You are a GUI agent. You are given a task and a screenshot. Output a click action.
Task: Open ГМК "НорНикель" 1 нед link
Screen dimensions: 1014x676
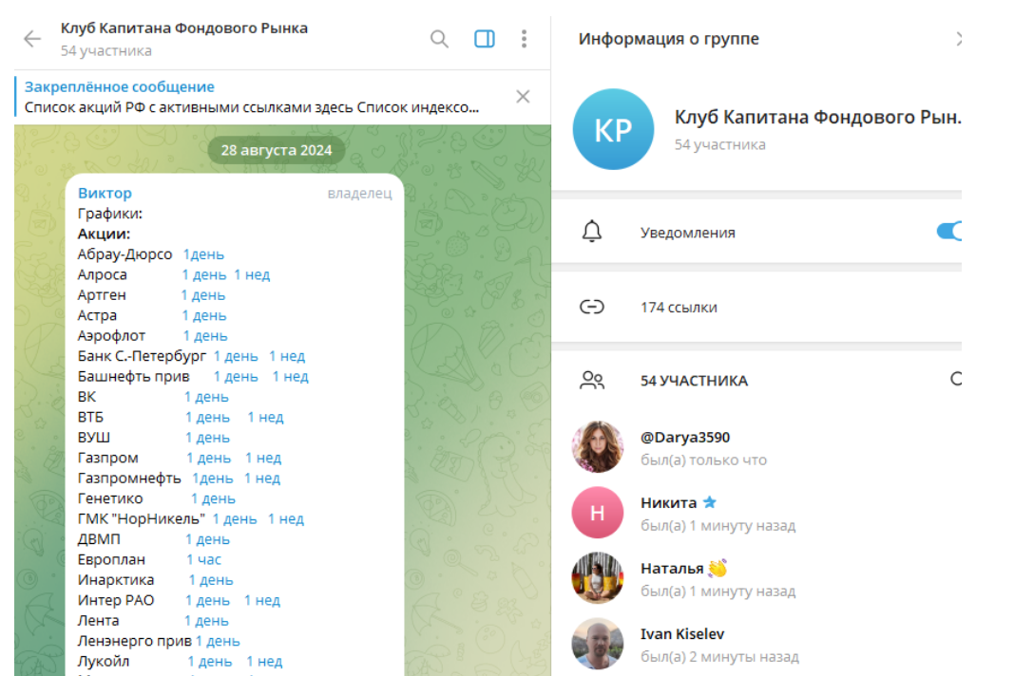coord(286,519)
